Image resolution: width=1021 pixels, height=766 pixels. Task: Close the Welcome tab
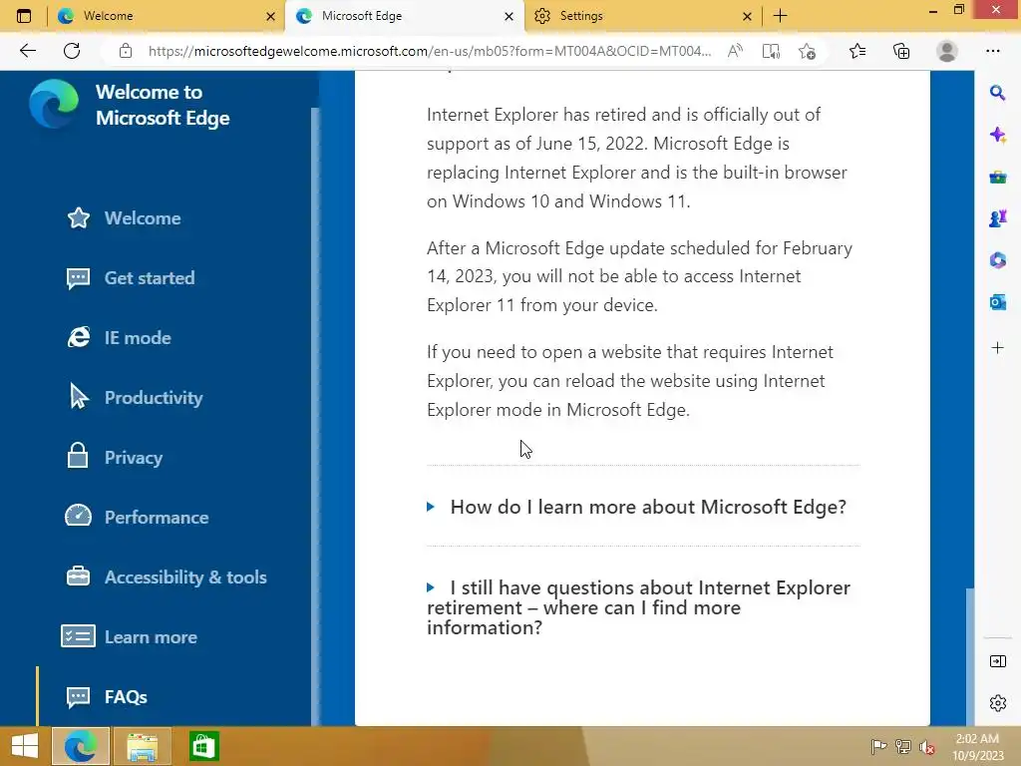coord(271,16)
